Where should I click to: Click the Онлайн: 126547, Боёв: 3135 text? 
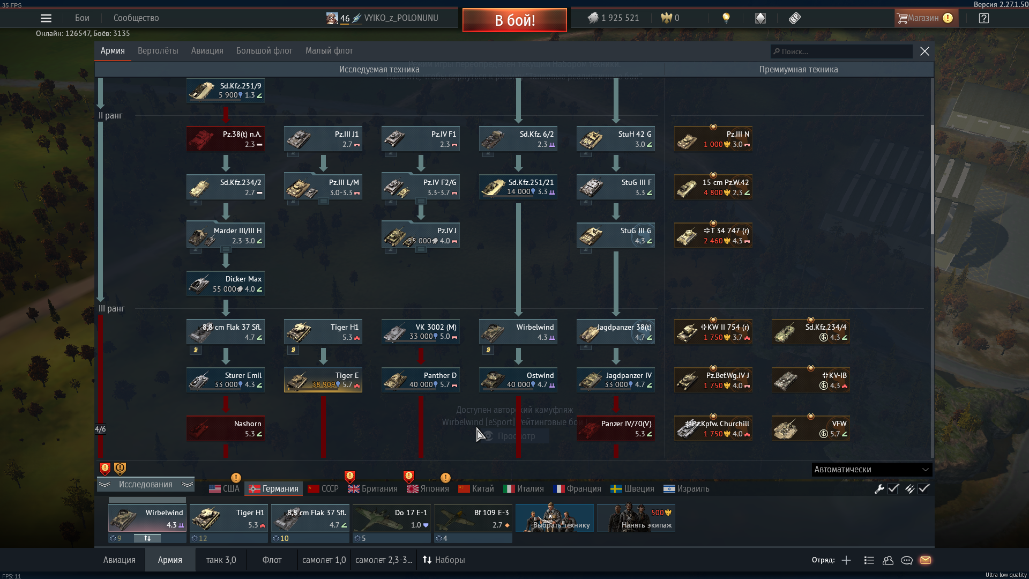coord(83,33)
